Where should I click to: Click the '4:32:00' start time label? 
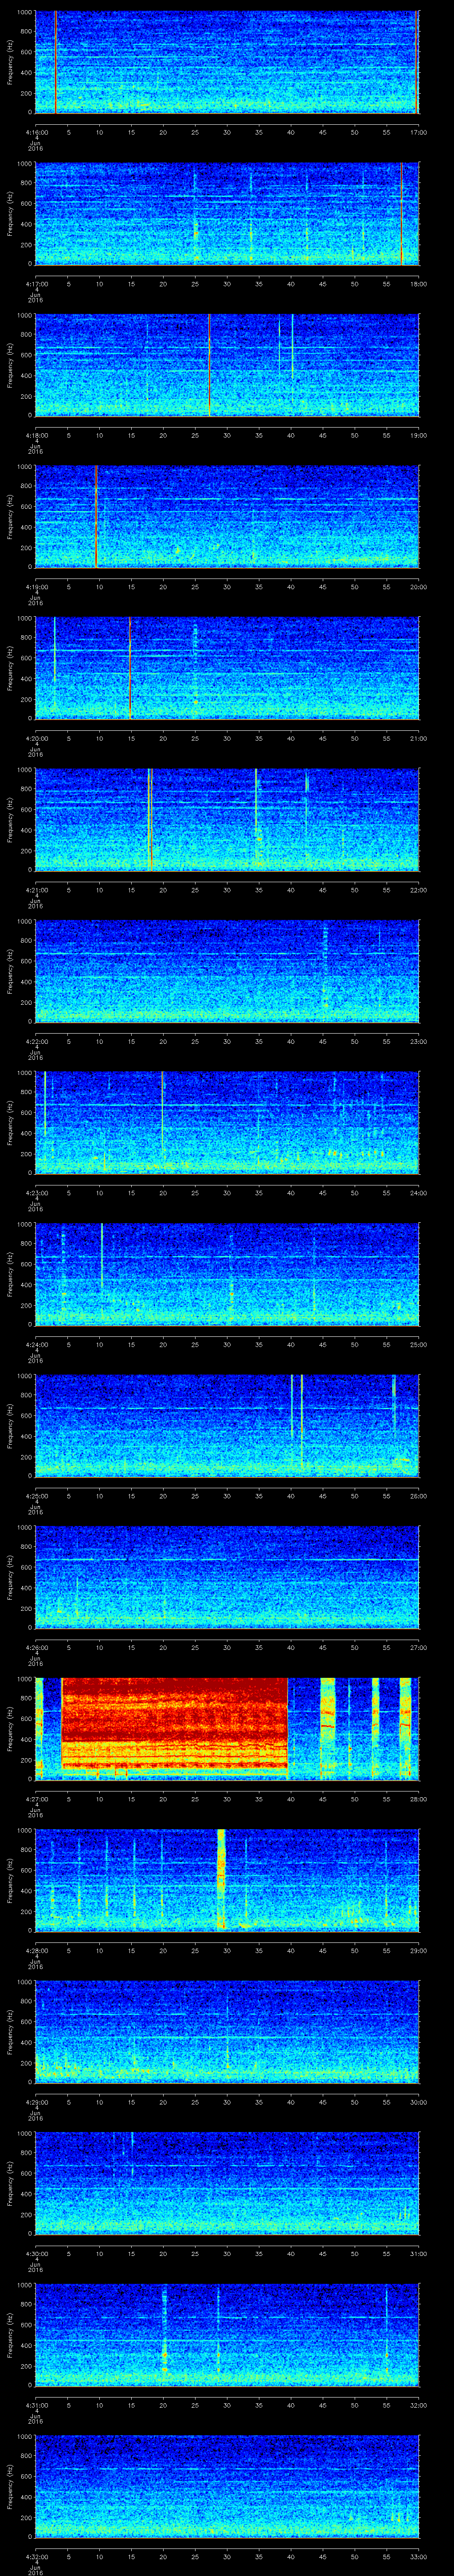click(36, 2556)
